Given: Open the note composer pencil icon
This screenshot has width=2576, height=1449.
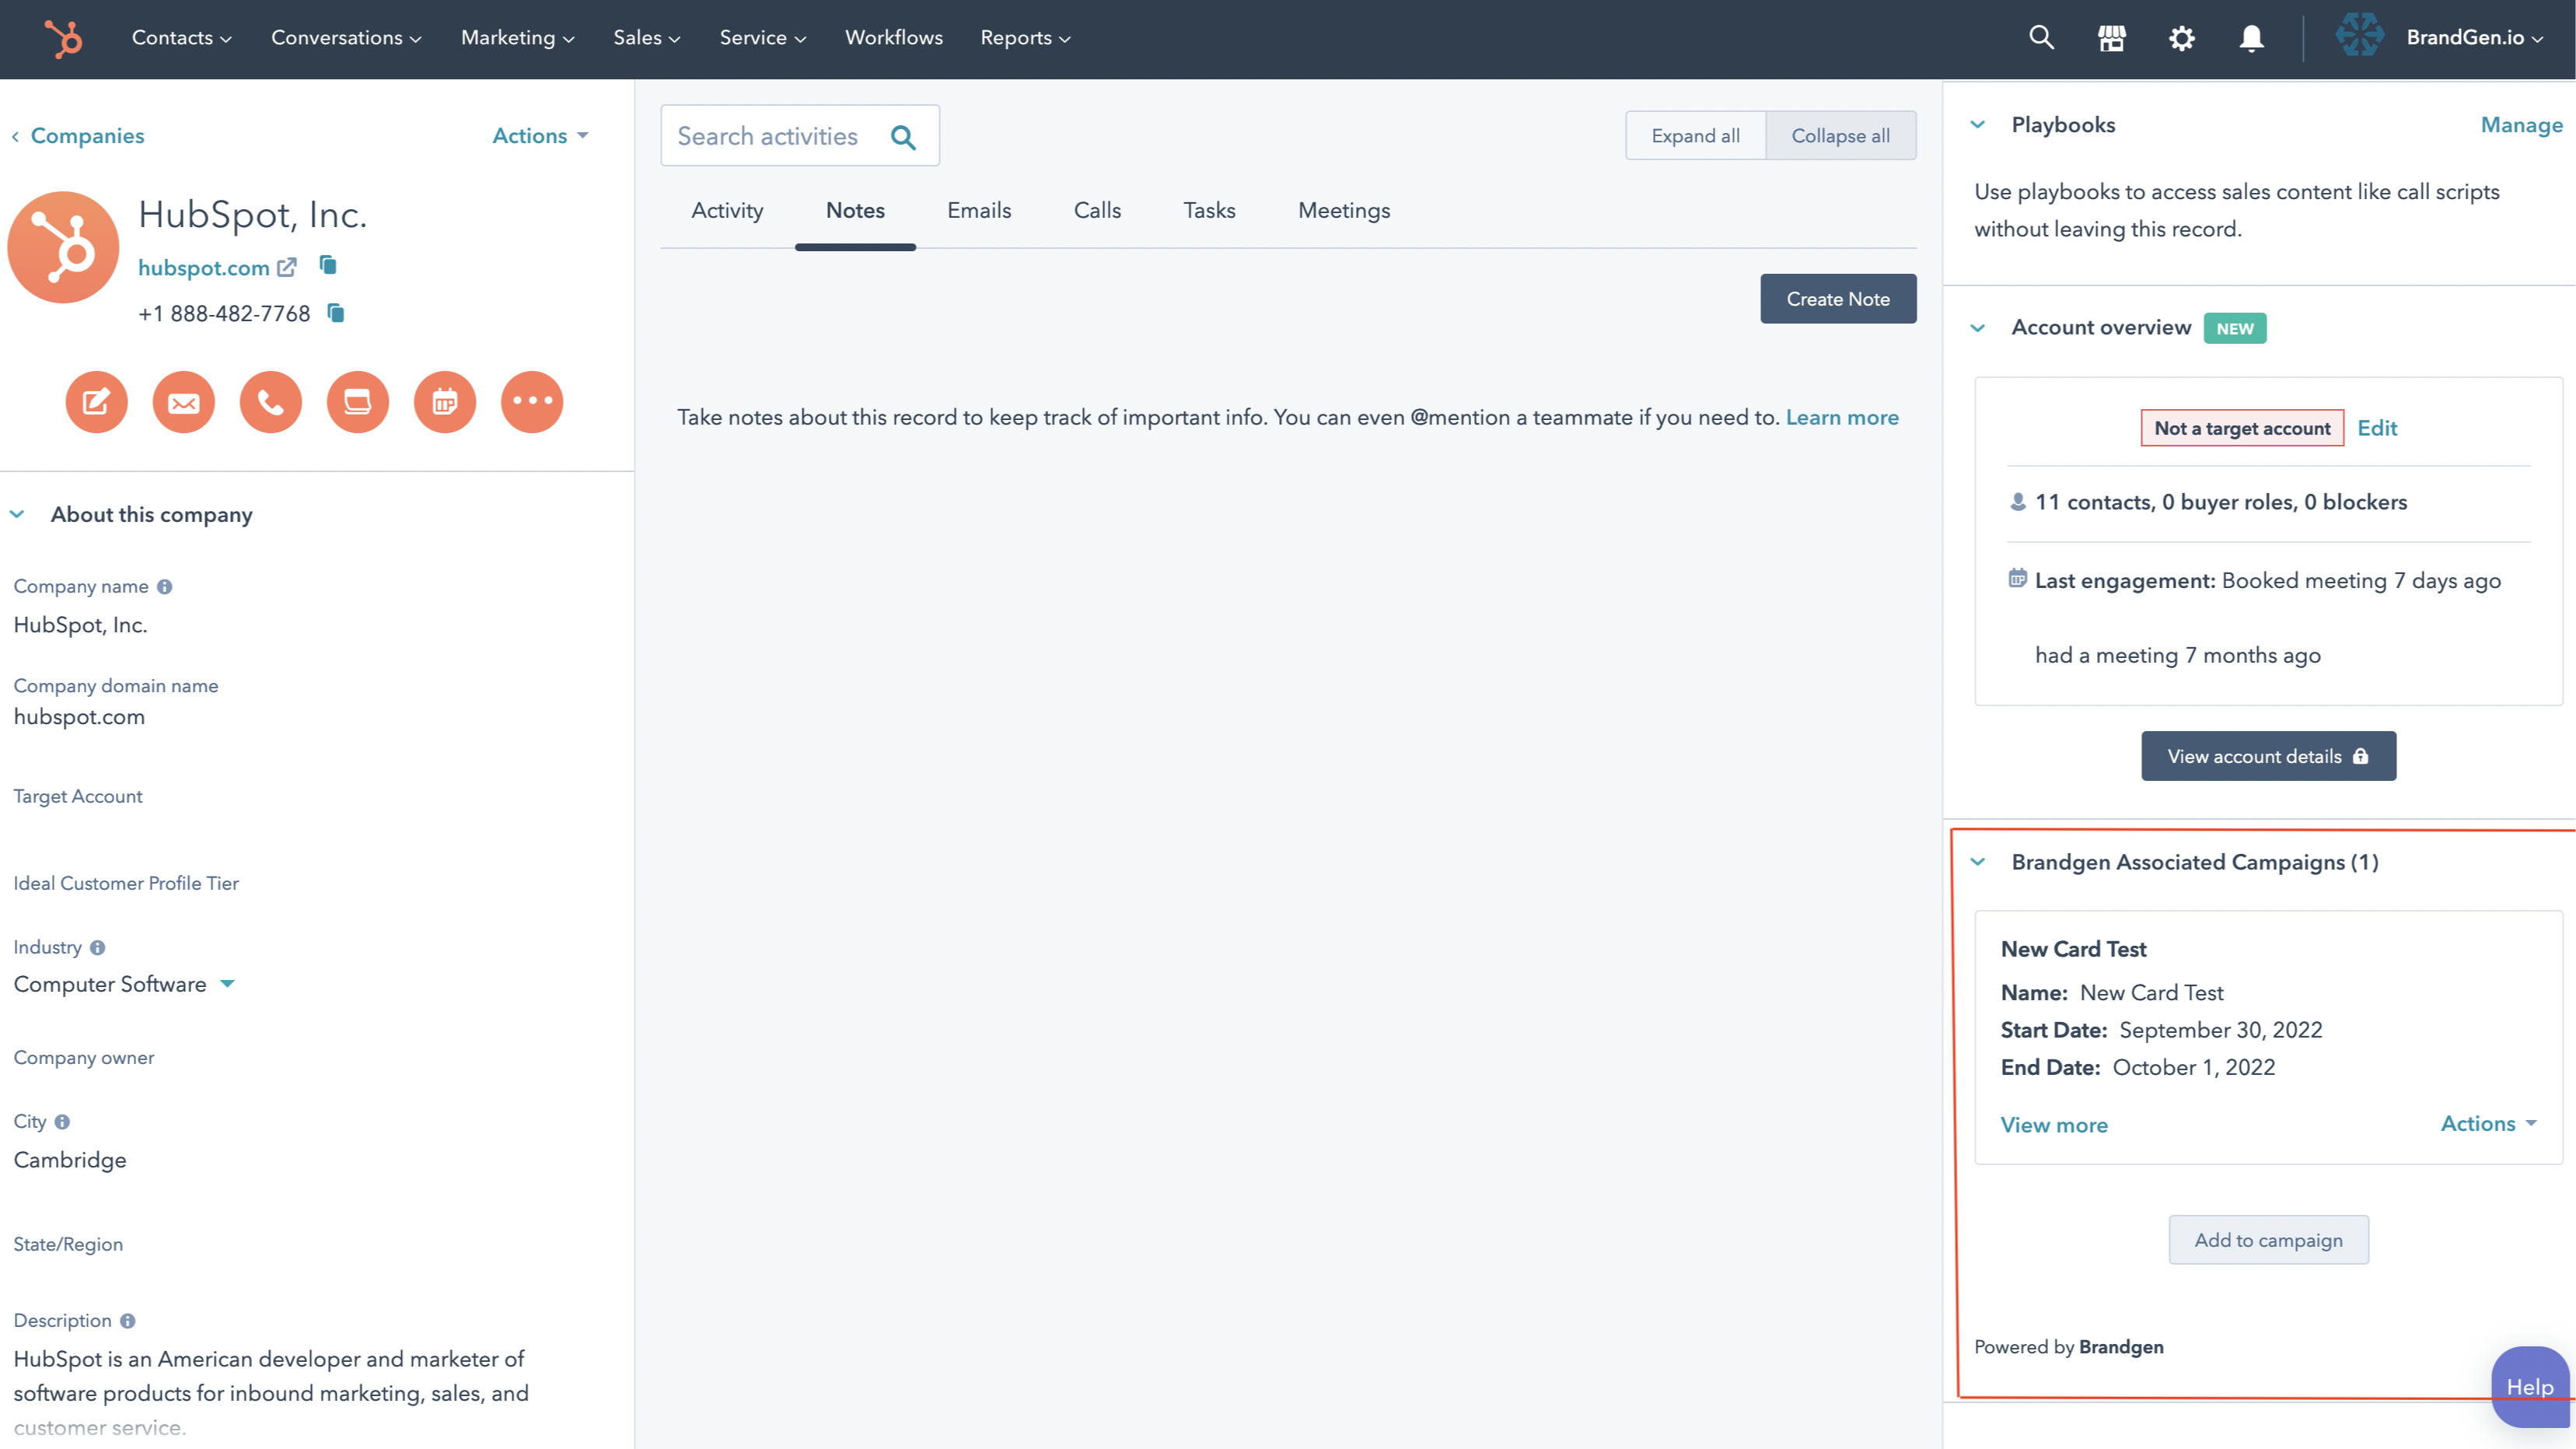Looking at the screenshot, I should [x=96, y=402].
